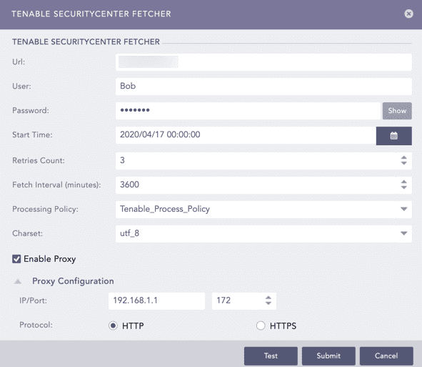Increase the Fetch Interval minutes value
Screen dimensions: 422x367
click(x=403, y=182)
